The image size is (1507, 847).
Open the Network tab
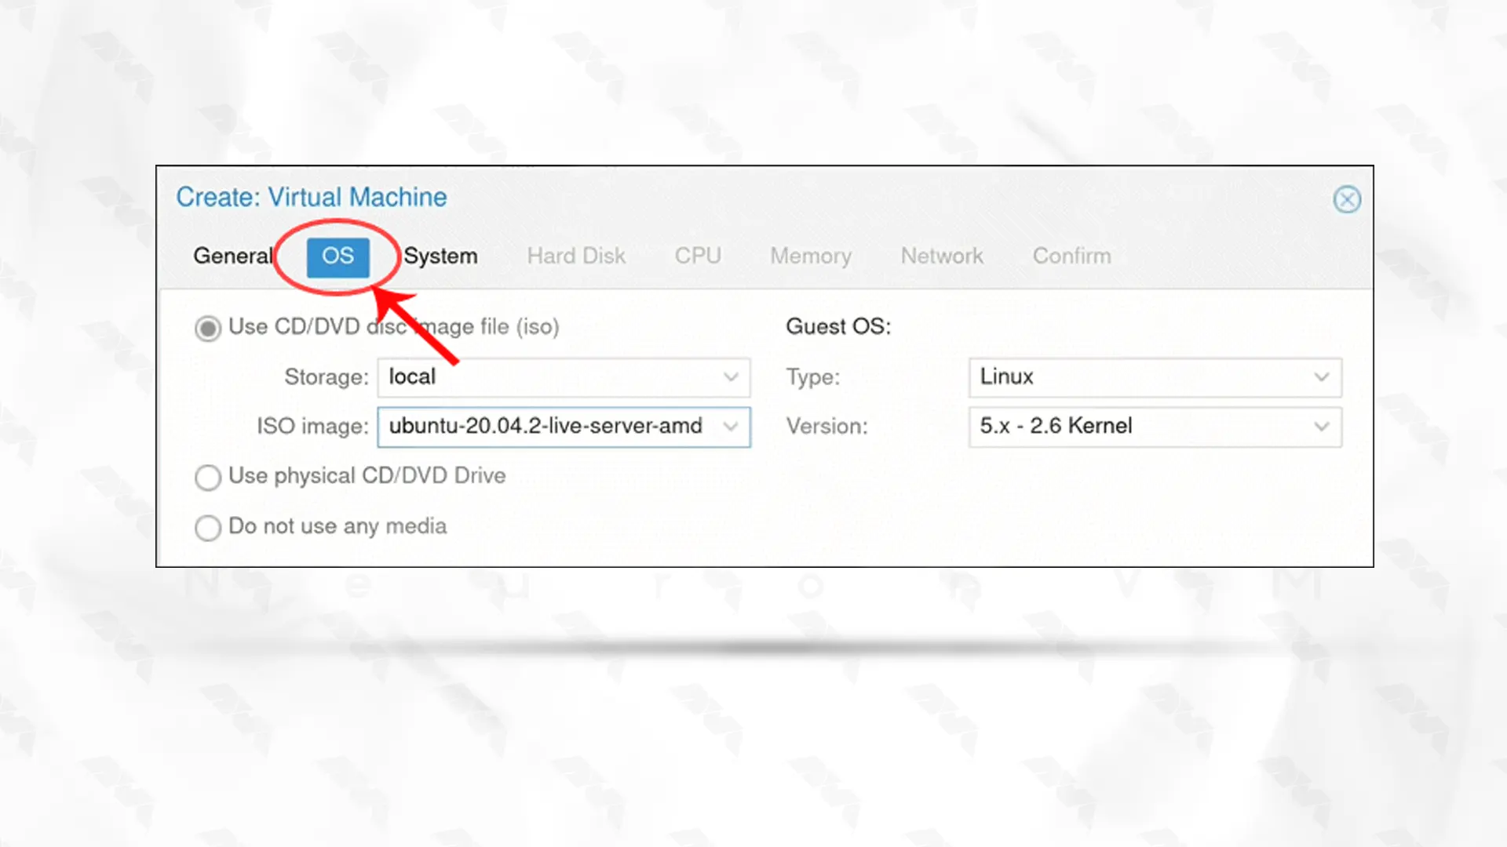click(x=942, y=256)
